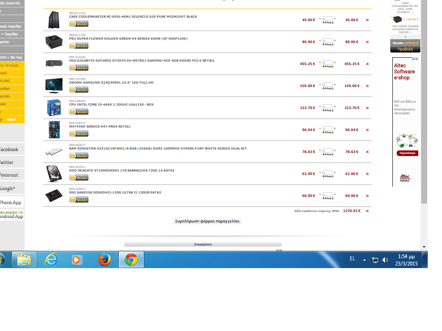Click quantity field for Seagate HDD

327,172
